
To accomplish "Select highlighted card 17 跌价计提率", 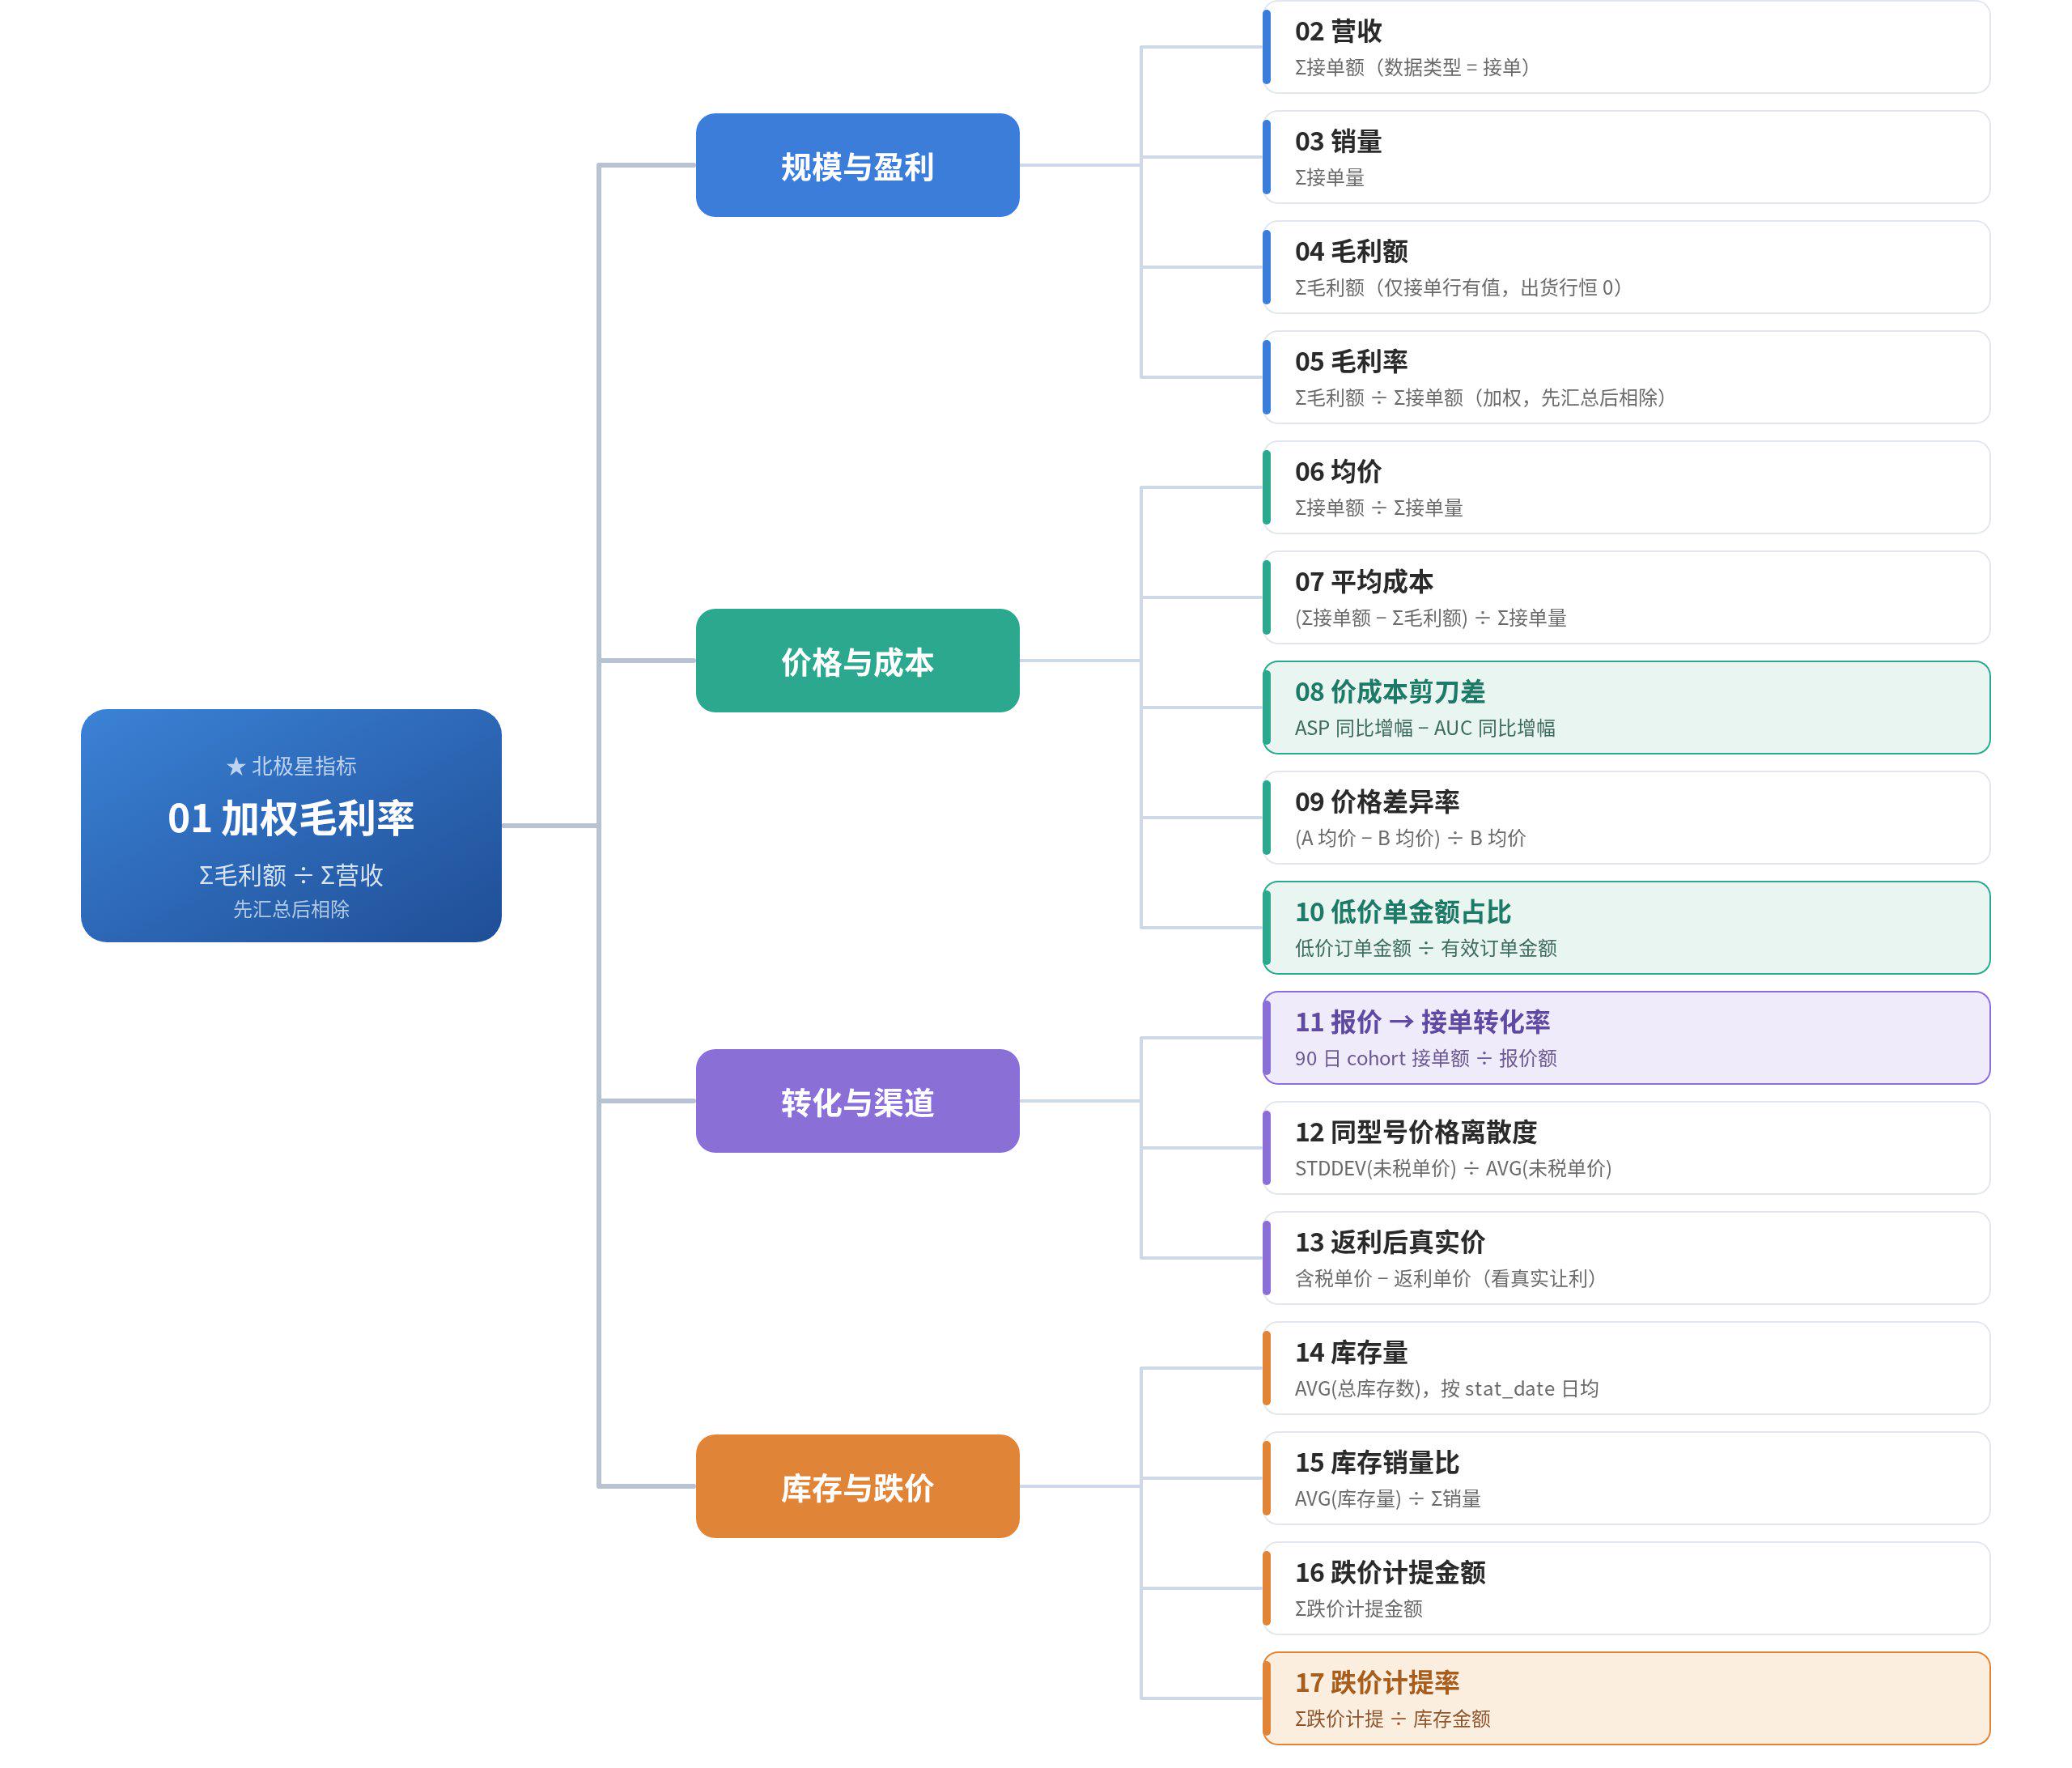I will (x=1626, y=1698).
